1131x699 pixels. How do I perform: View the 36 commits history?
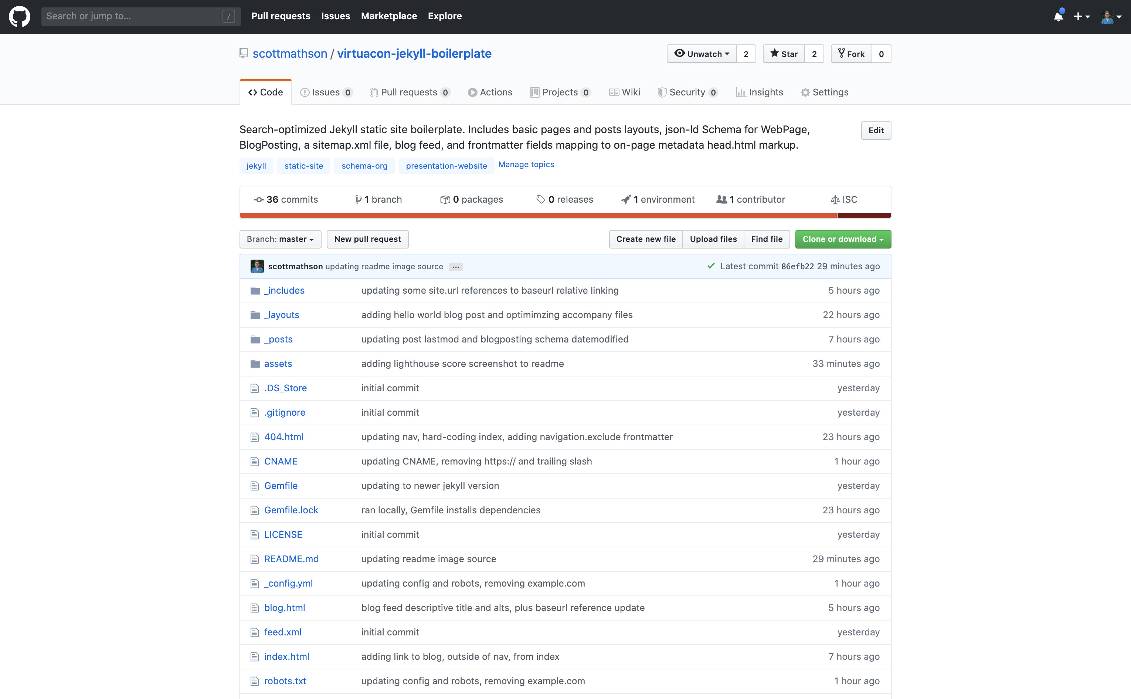(x=286, y=199)
